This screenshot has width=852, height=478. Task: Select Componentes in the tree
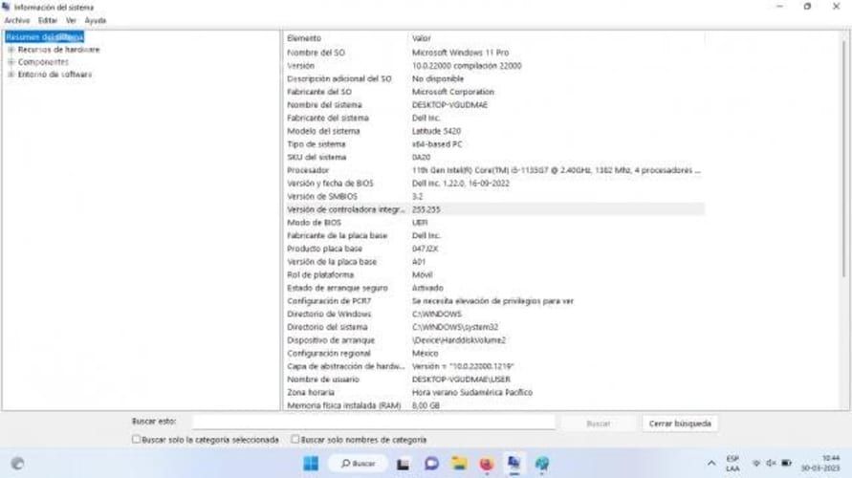coord(43,62)
